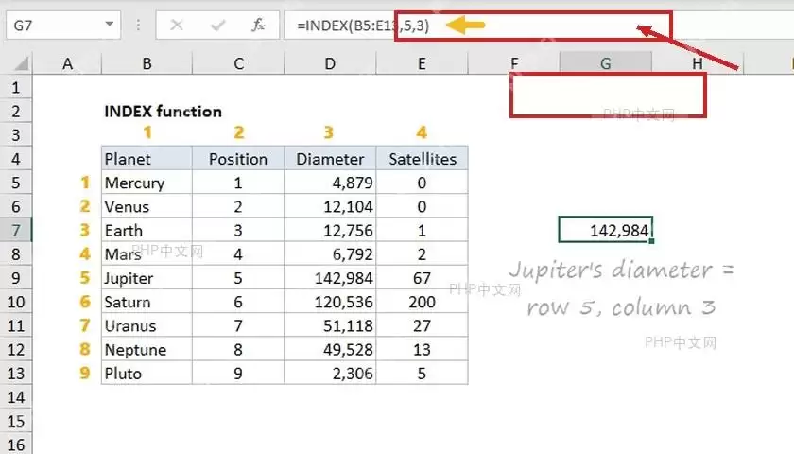Click Saturn's satellites value 200

(422, 302)
